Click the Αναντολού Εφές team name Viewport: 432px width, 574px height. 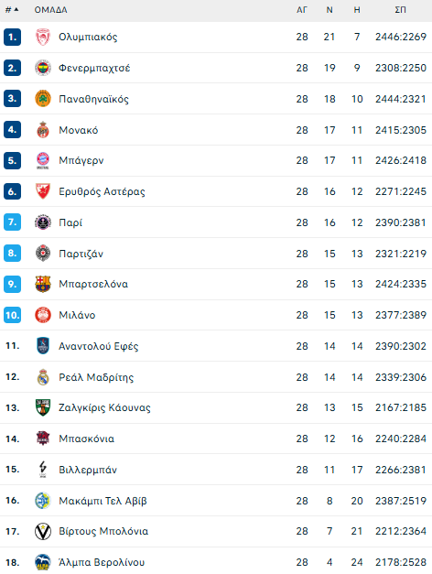point(99,346)
